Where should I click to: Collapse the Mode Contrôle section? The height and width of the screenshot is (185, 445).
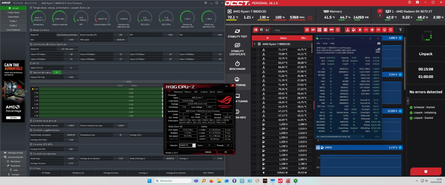tap(31, 30)
